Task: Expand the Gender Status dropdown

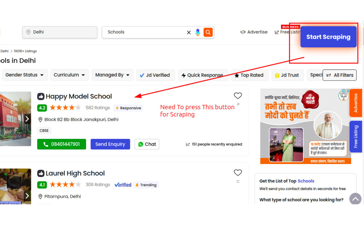Action: click(x=24, y=75)
